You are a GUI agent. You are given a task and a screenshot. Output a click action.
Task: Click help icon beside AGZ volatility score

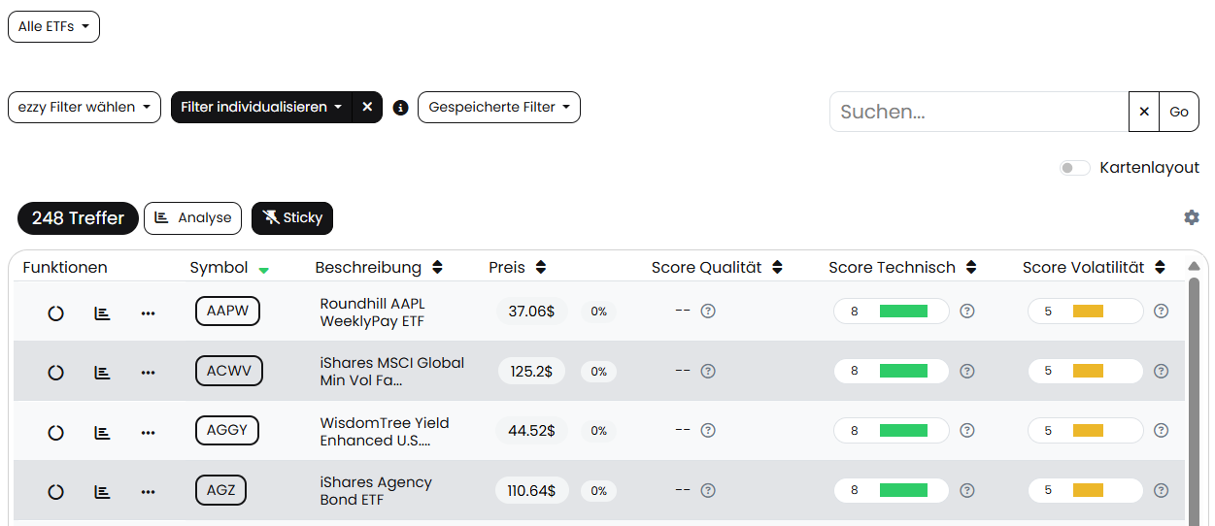[1161, 491]
